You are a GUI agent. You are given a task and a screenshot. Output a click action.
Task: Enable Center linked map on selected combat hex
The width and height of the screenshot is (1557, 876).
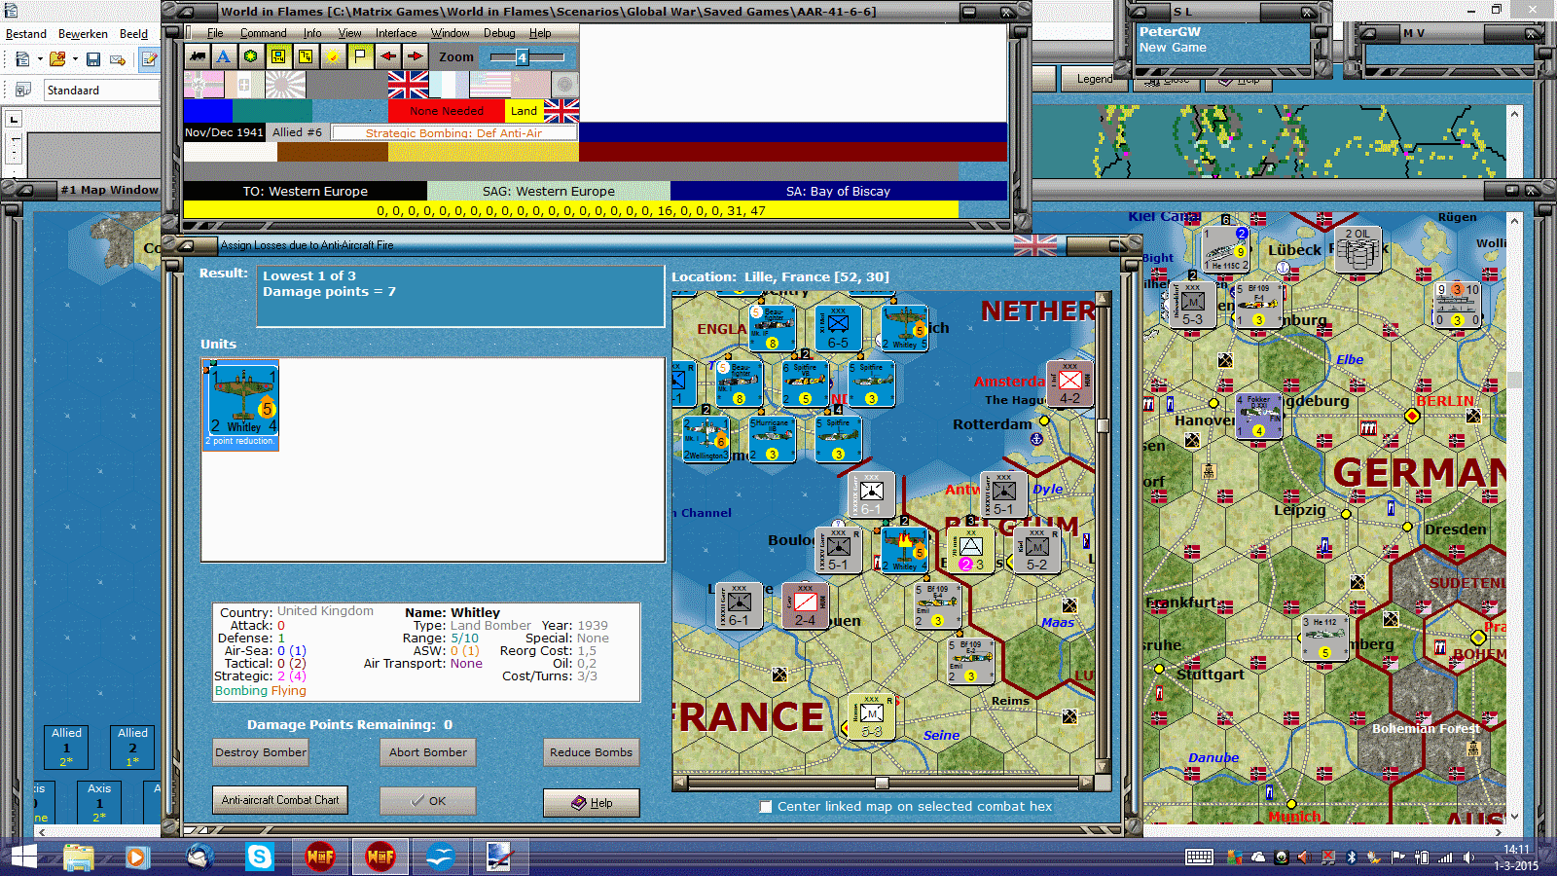(766, 806)
